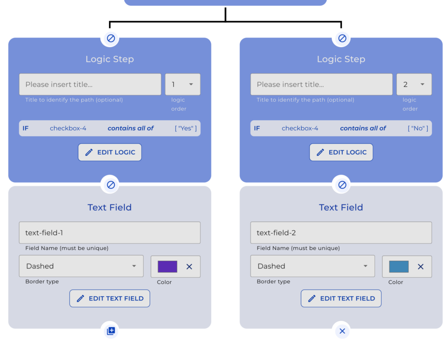
Task: Click the pencil icon on left Edit Text Field button
Action: point(80,298)
